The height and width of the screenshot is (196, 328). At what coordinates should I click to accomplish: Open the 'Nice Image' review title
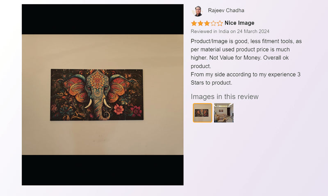(x=239, y=23)
